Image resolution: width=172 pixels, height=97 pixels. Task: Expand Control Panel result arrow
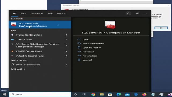[x=66, y=40]
